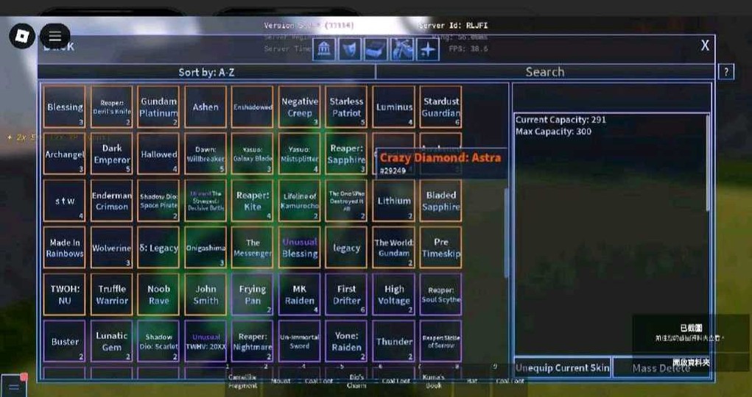Select the Truffle Warrior skin
Image resolution: width=752 pixels, height=397 pixels.
(111, 295)
